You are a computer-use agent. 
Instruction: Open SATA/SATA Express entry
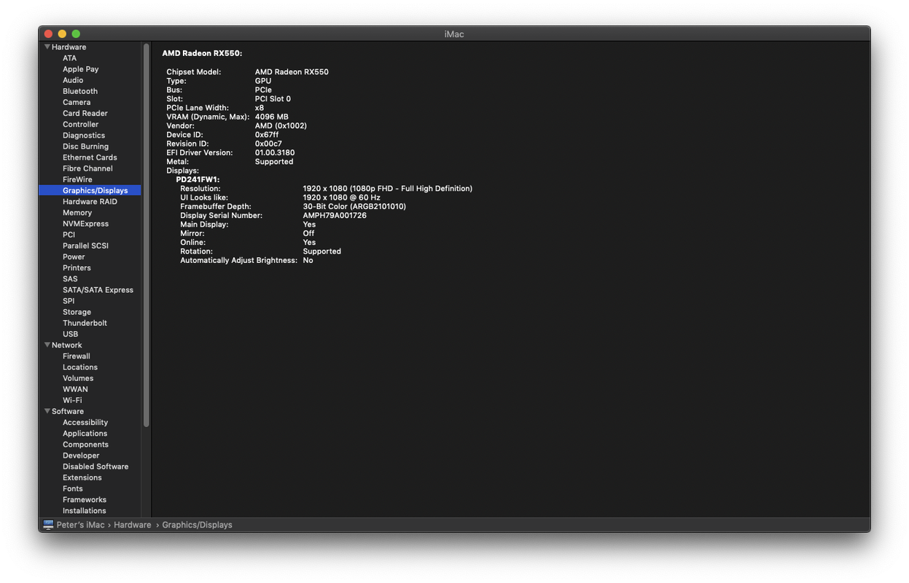coord(98,290)
